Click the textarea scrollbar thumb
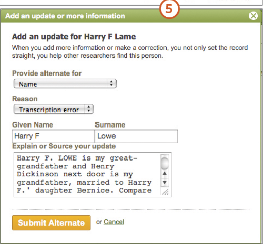 click(165, 163)
